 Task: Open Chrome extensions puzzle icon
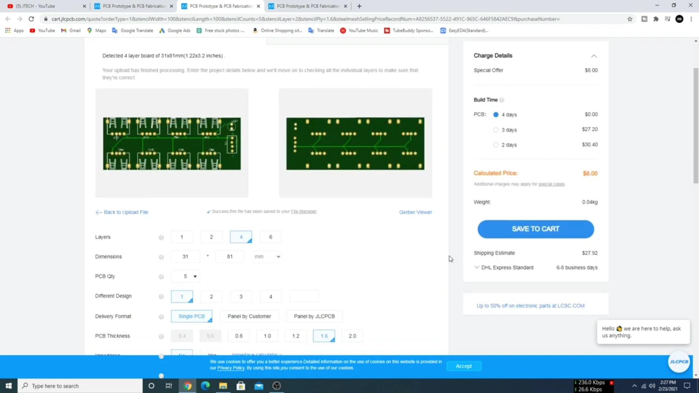coord(656,19)
